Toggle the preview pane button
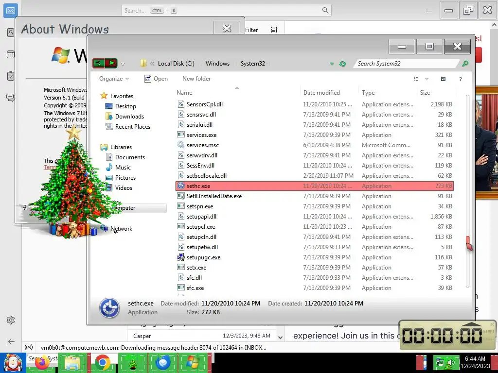 coord(443,79)
